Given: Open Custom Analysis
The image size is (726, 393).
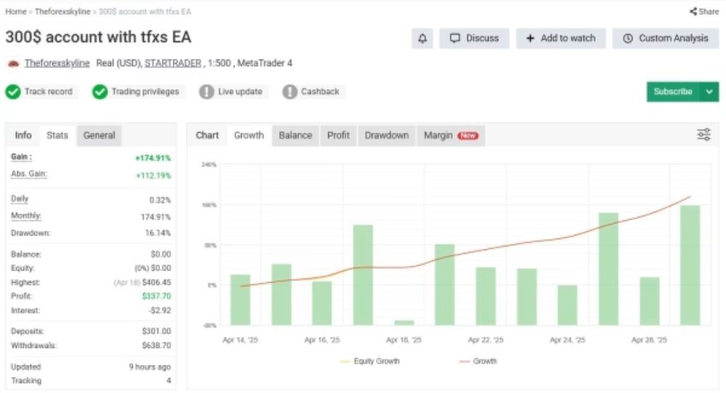Looking at the screenshot, I should point(665,38).
